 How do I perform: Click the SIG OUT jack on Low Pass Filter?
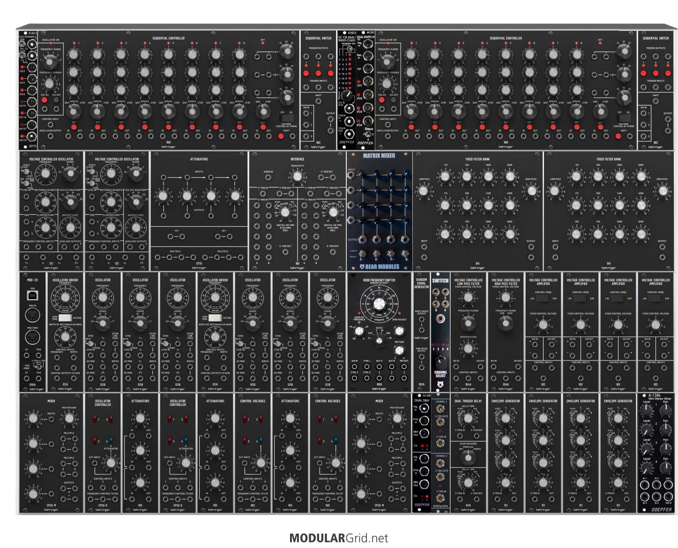[x=480, y=367]
